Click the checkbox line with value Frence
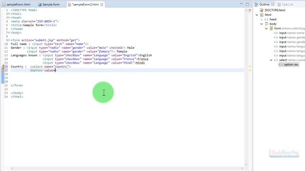 tap(95, 59)
